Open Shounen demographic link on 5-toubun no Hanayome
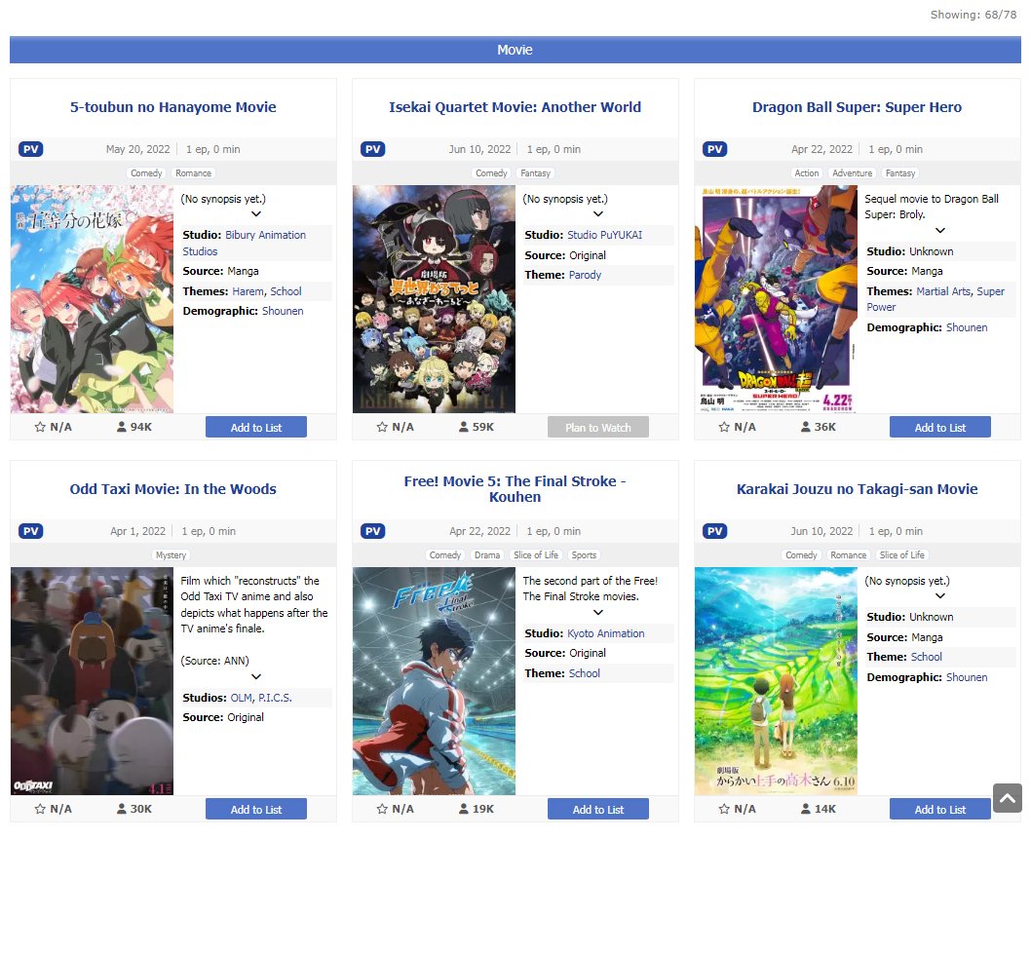1031x953 pixels. tap(283, 311)
